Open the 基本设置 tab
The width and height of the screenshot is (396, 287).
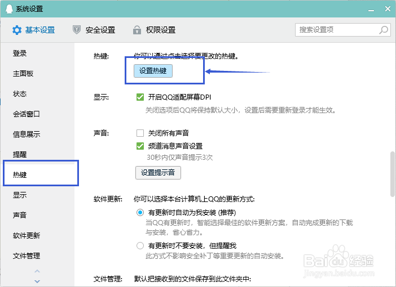33,30
